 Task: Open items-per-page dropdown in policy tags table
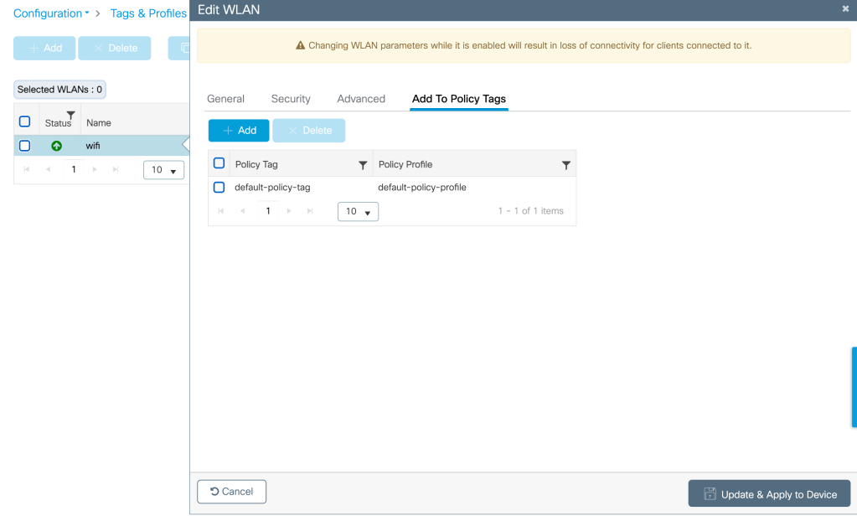coord(358,212)
